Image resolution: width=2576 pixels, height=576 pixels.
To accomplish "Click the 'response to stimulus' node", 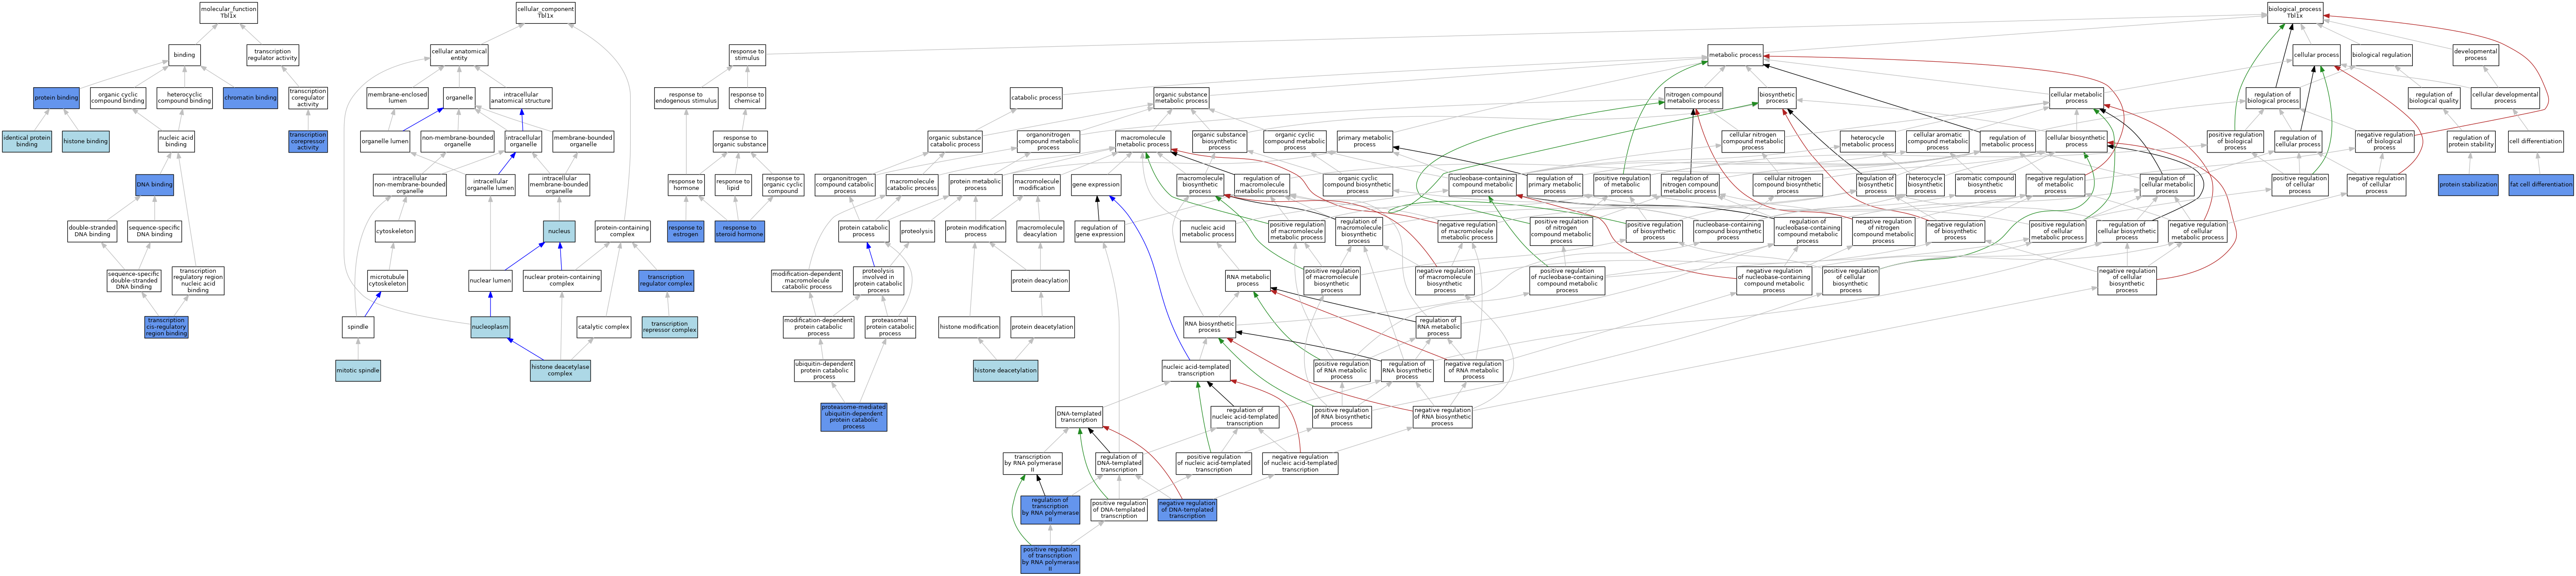I will [747, 55].
